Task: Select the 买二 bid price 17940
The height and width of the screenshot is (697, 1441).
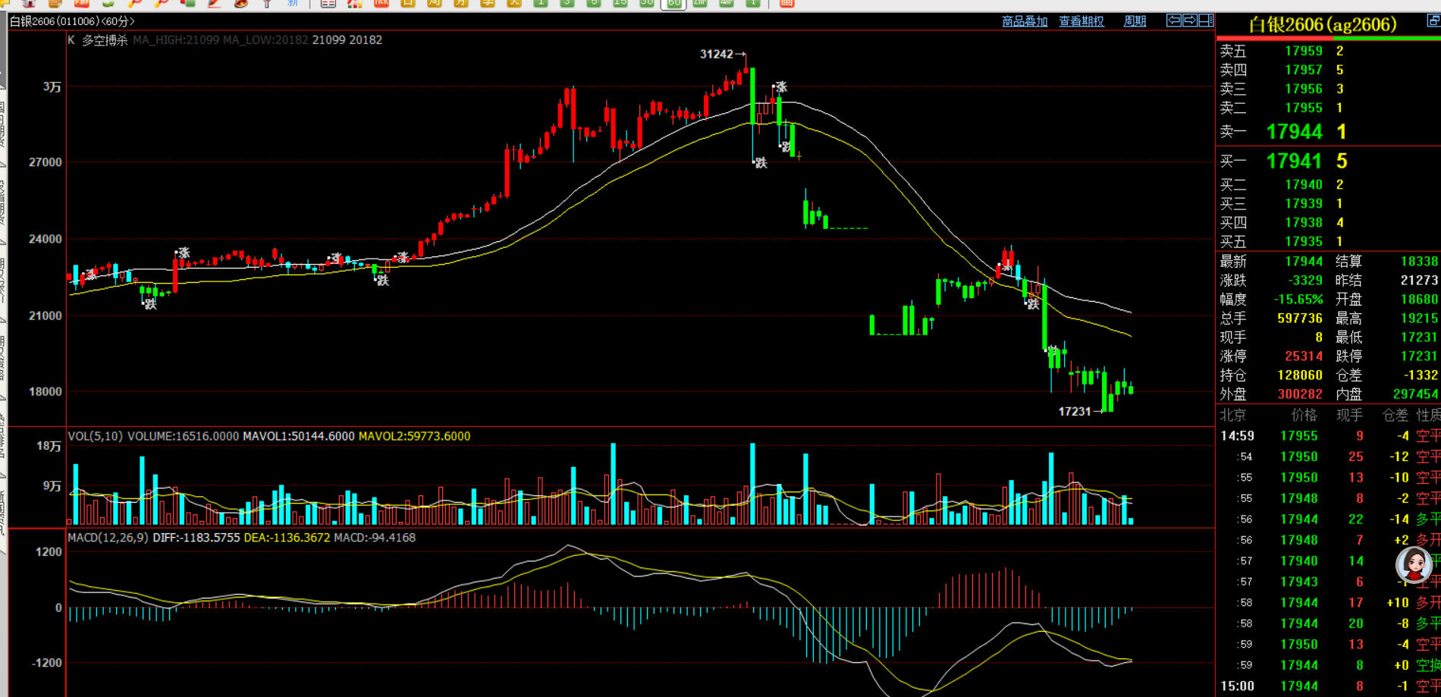Action: (x=1304, y=184)
